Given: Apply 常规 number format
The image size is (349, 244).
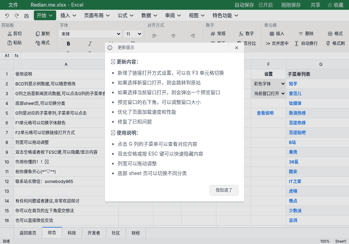Looking at the screenshot, I should click(x=218, y=33).
